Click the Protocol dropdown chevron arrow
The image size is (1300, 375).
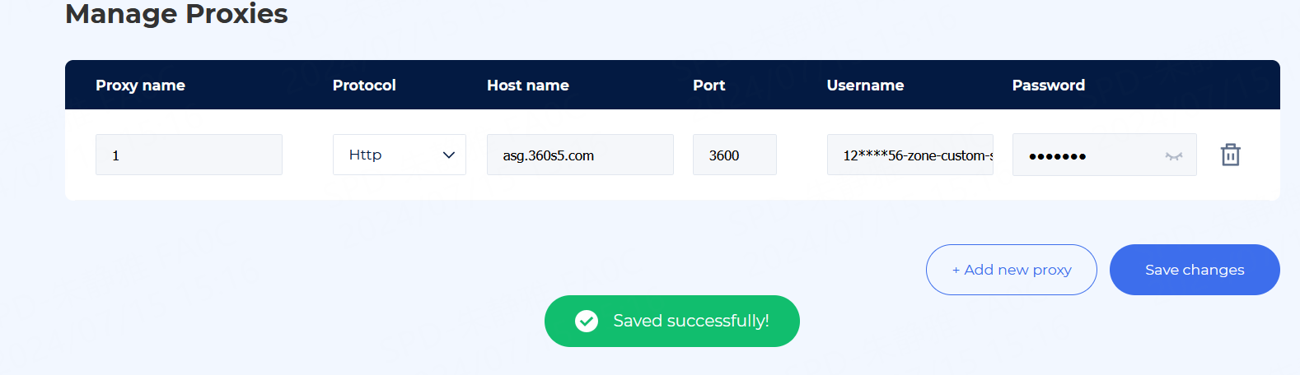tap(449, 155)
